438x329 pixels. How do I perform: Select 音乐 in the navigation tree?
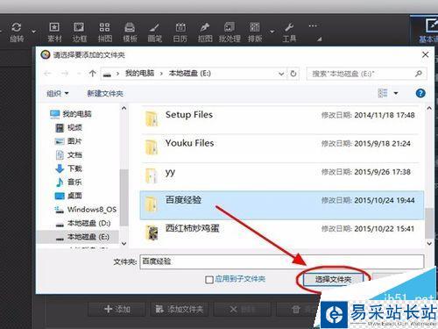[68, 182]
